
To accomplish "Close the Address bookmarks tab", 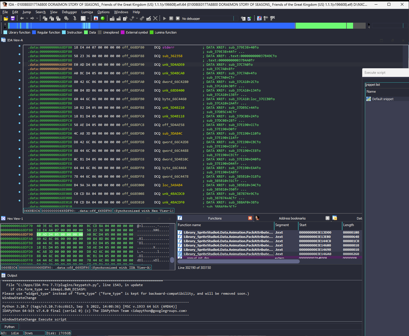I will pyautogui.click(x=328, y=218).
